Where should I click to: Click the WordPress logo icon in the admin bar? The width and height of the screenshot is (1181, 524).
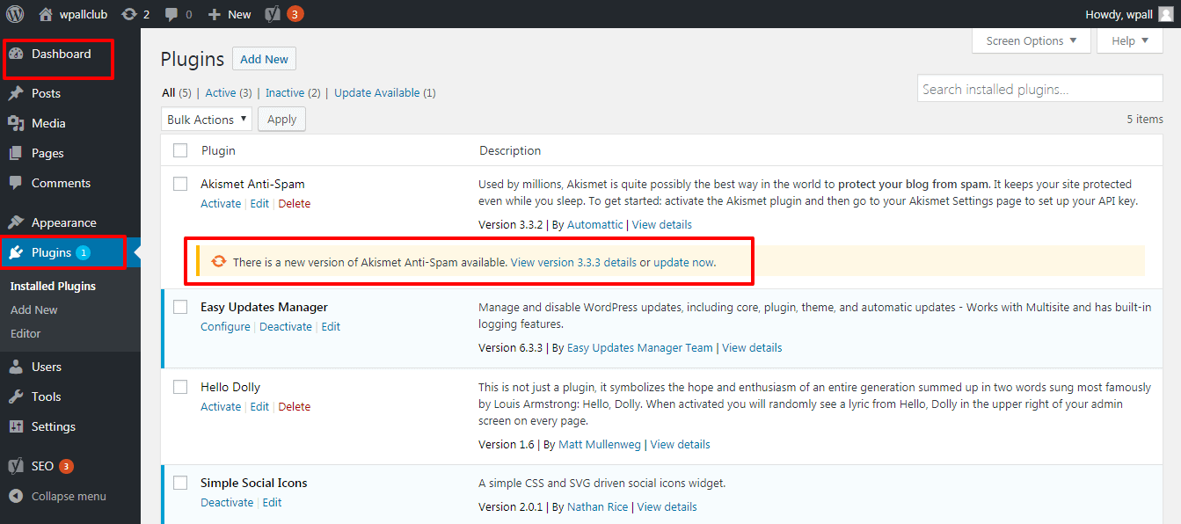[x=16, y=14]
